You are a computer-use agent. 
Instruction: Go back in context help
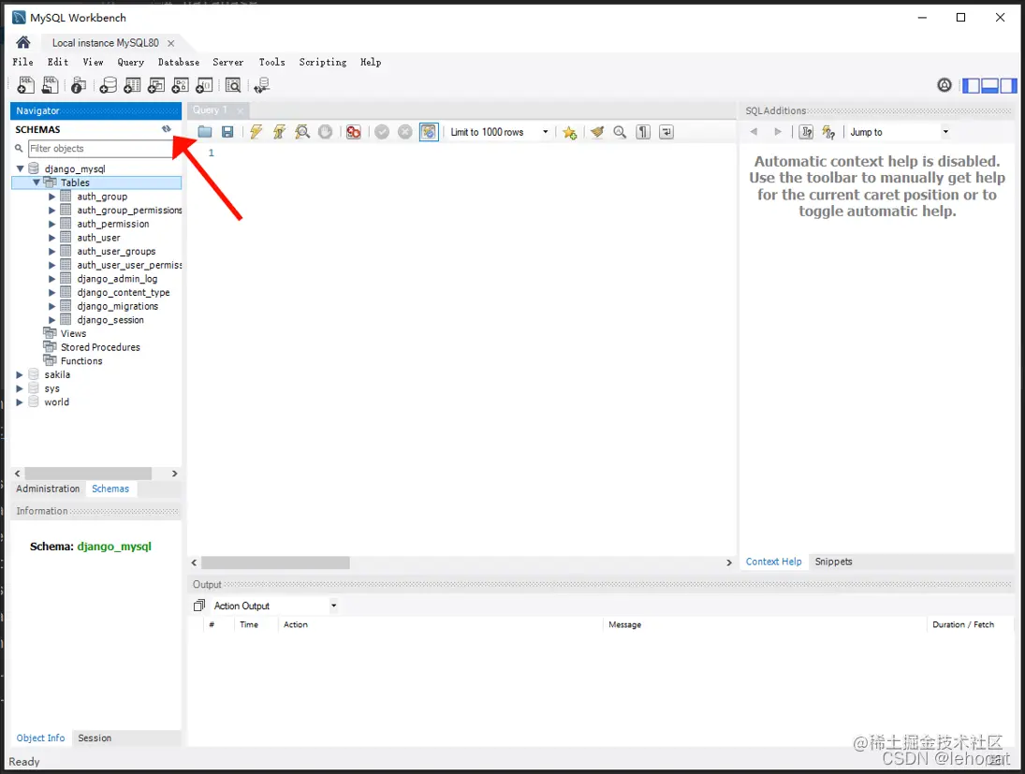click(754, 132)
